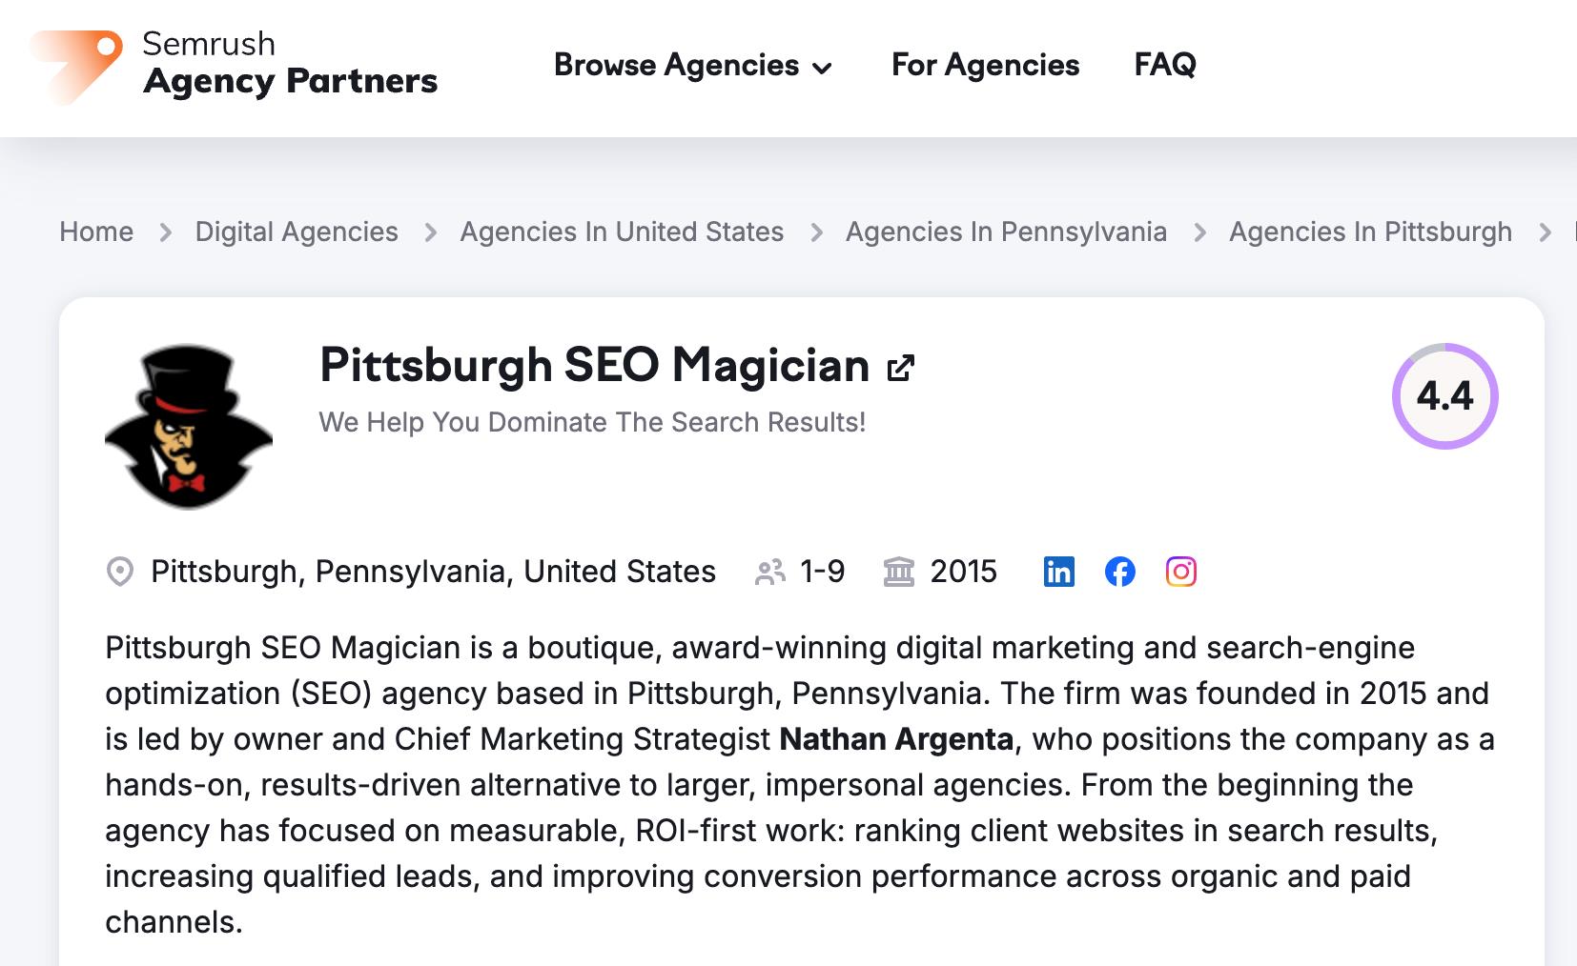Open the FAQ menu item
This screenshot has height=966, width=1577.
[1164, 65]
